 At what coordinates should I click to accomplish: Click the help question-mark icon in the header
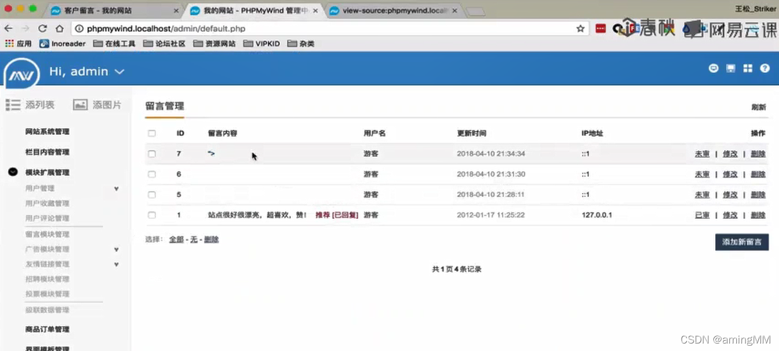765,68
